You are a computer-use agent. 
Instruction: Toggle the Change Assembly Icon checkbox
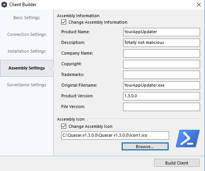63,126
